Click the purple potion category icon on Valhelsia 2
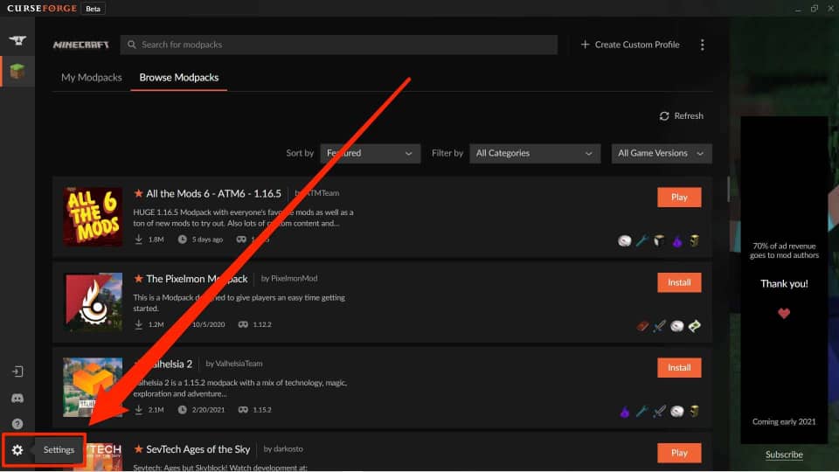The height and width of the screenshot is (472, 839). click(624, 411)
